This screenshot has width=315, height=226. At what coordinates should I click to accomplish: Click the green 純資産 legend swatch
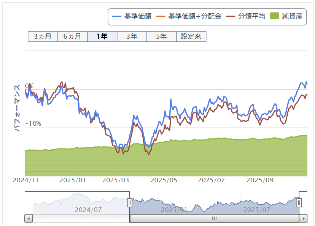pos(275,17)
